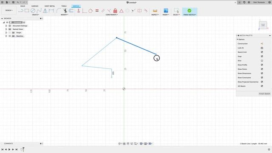Open the Modify dropdown menu

click(x=65, y=15)
